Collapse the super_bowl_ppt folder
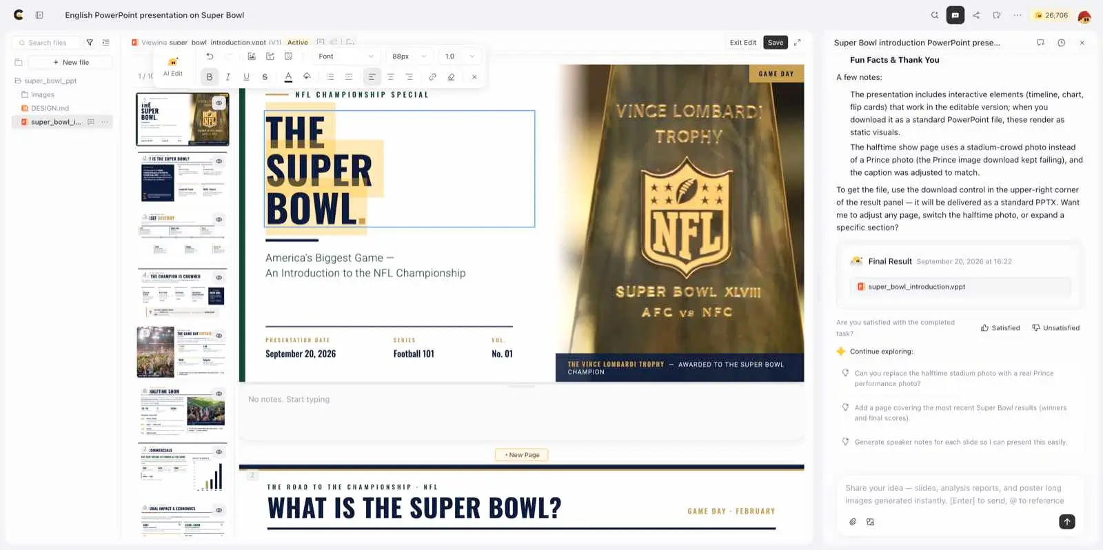Viewport: 1103px width, 550px height. click(x=45, y=81)
